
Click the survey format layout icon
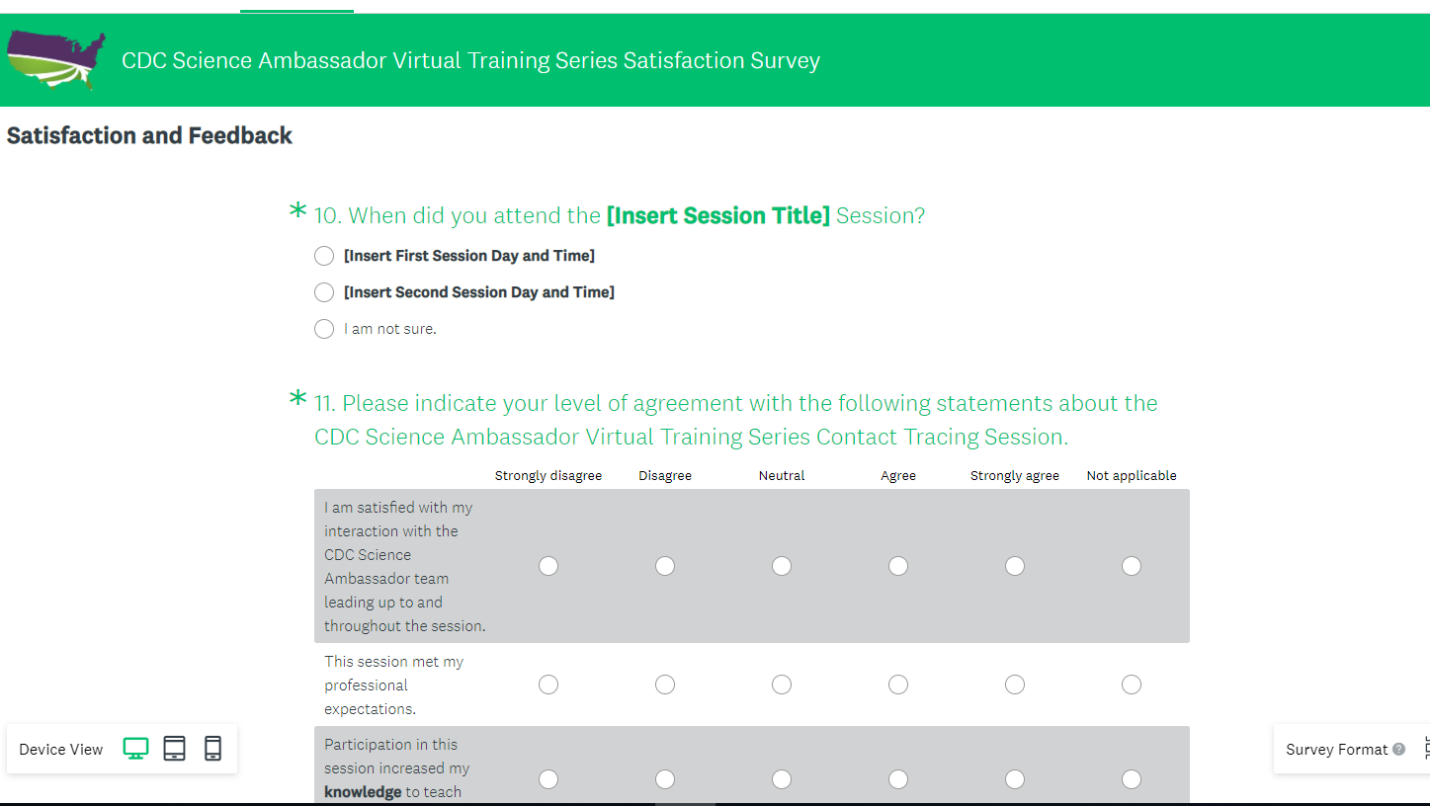tap(1424, 749)
